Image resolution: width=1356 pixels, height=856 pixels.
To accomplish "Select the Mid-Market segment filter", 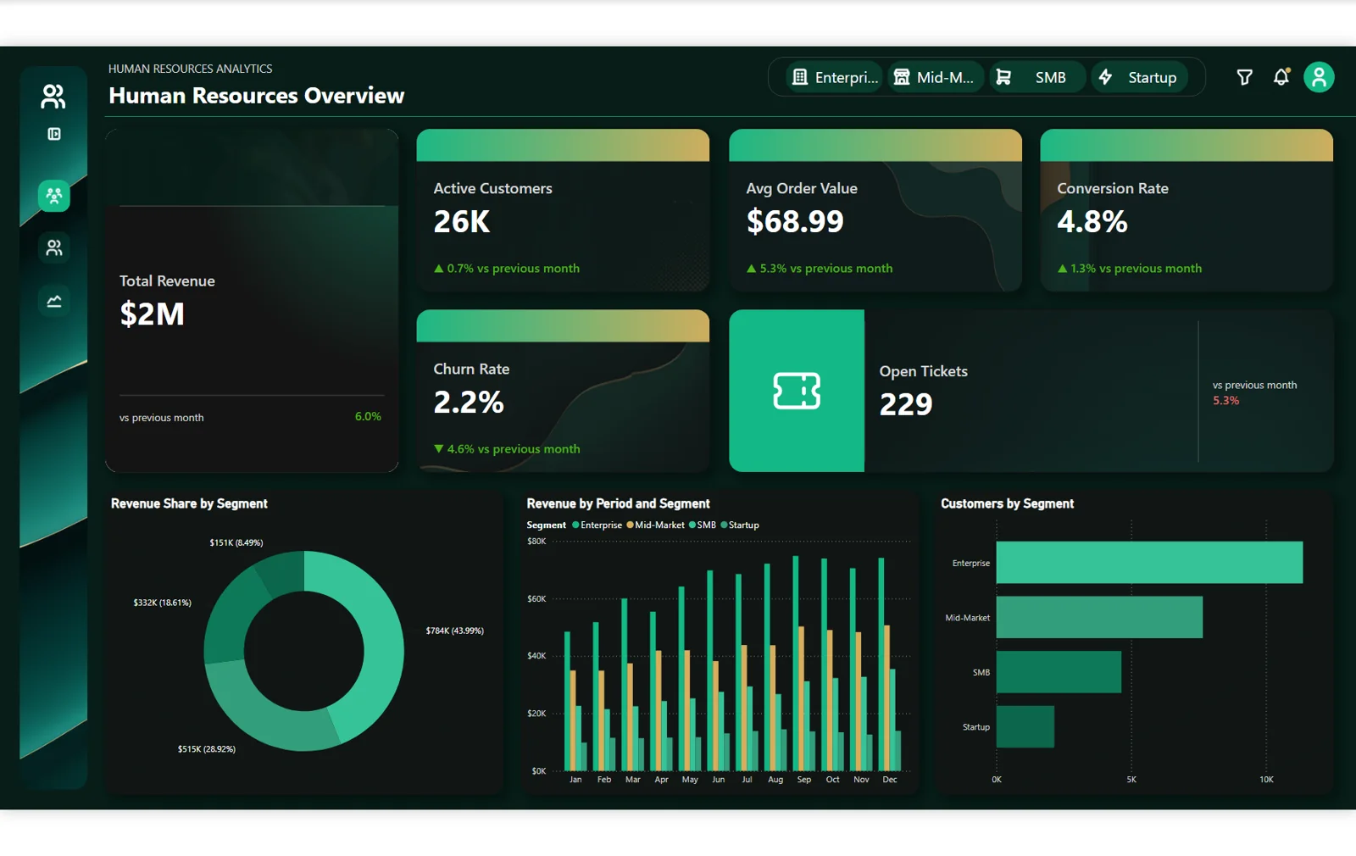I will pyautogui.click(x=936, y=77).
